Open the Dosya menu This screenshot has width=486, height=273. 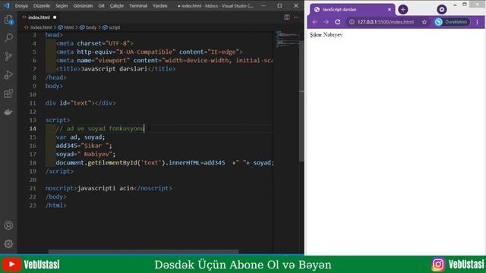(21, 5)
